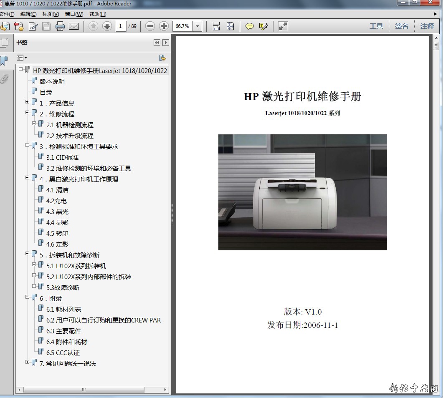Click the zoom out minus button
This screenshot has width=443, height=398.
pos(150,26)
